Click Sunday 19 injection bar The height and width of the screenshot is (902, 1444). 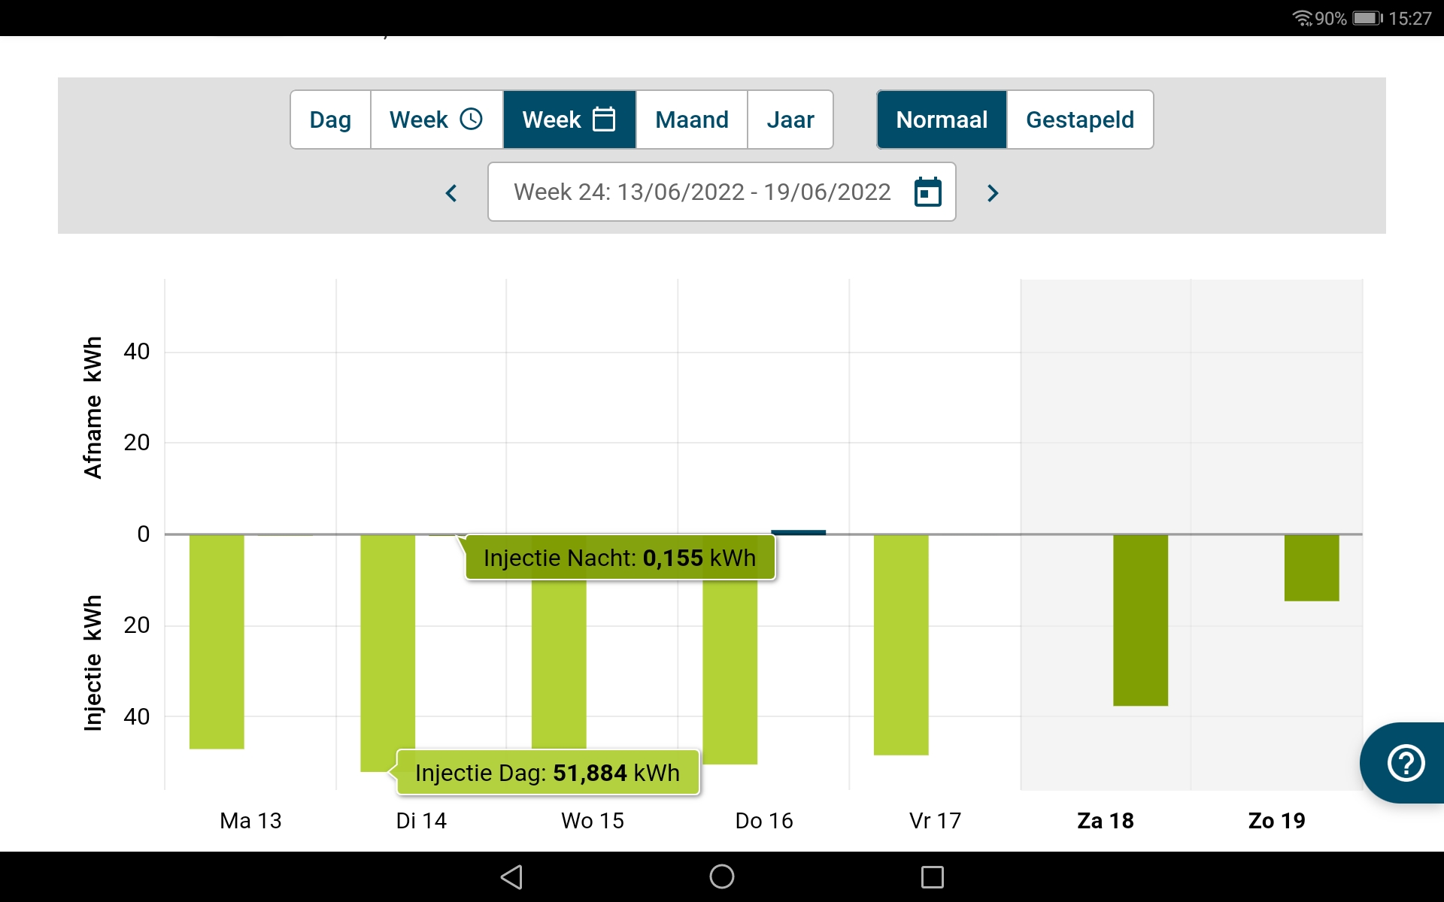coord(1311,568)
